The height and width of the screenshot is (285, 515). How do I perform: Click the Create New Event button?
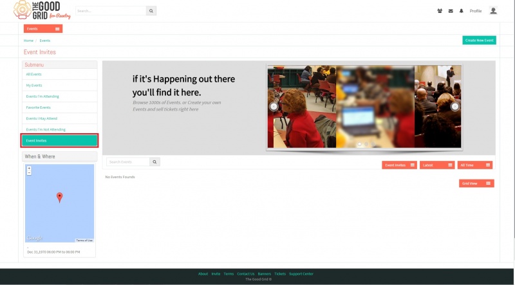[x=479, y=41]
